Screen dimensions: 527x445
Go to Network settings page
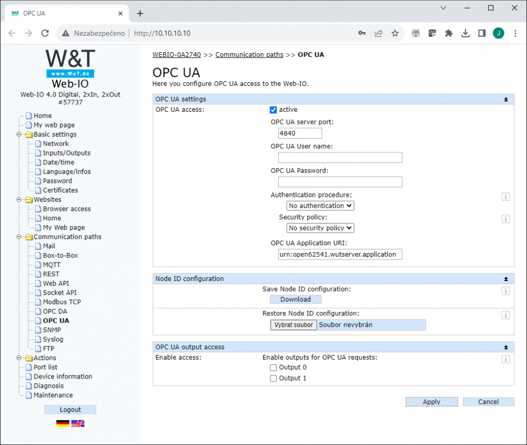(x=56, y=143)
